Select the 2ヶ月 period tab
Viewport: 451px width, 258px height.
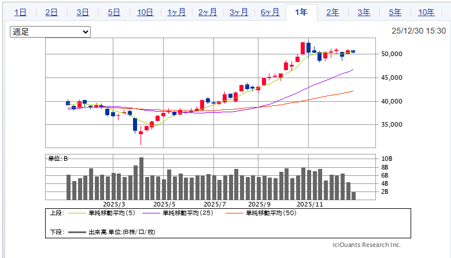coord(208,12)
